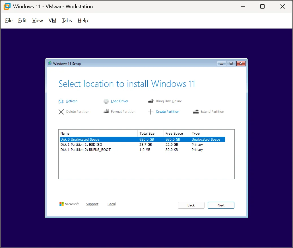Click the Unallocated Space type cell
The height and width of the screenshot is (248, 293).
(206, 139)
